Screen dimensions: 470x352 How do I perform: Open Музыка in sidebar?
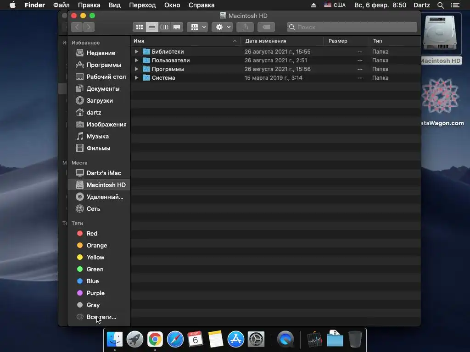pos(99,137)
